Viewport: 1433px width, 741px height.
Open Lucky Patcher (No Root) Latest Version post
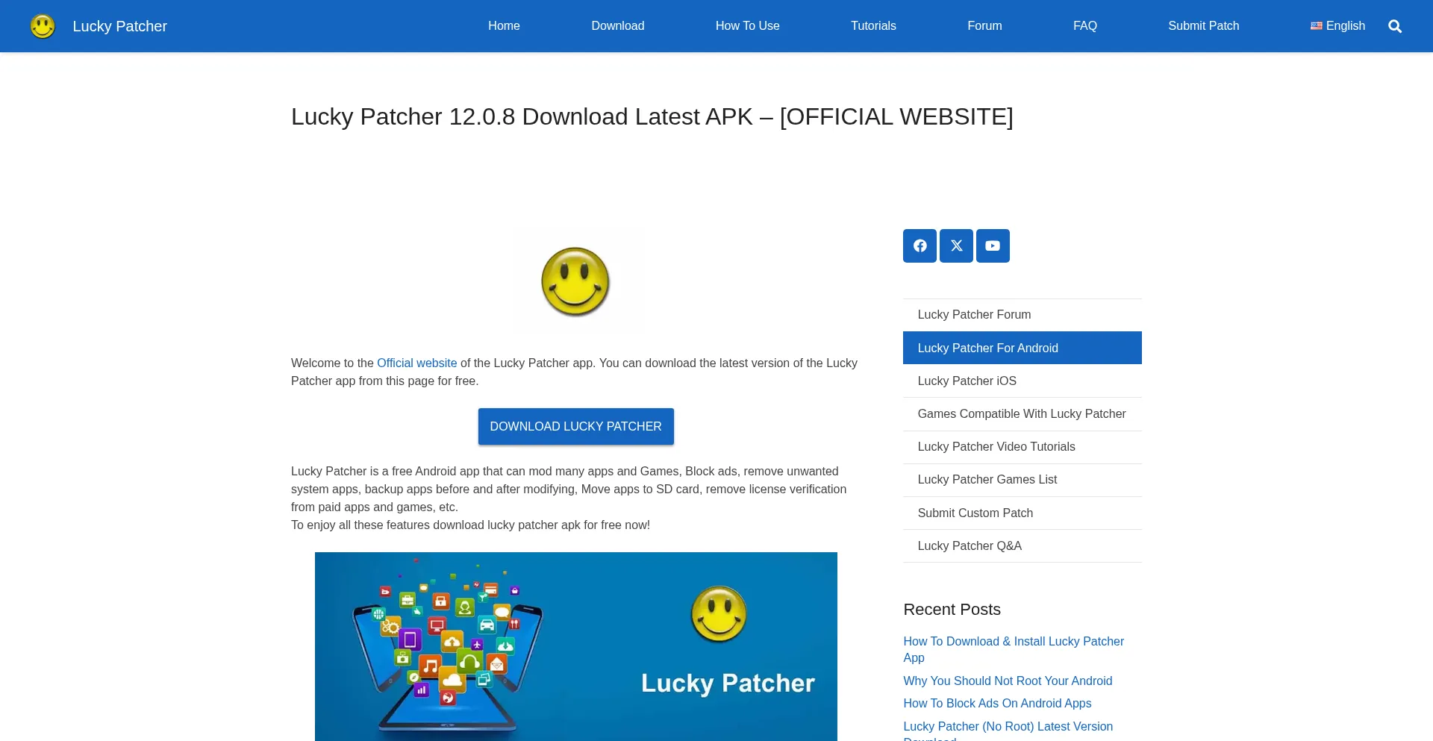[1008, 730]
